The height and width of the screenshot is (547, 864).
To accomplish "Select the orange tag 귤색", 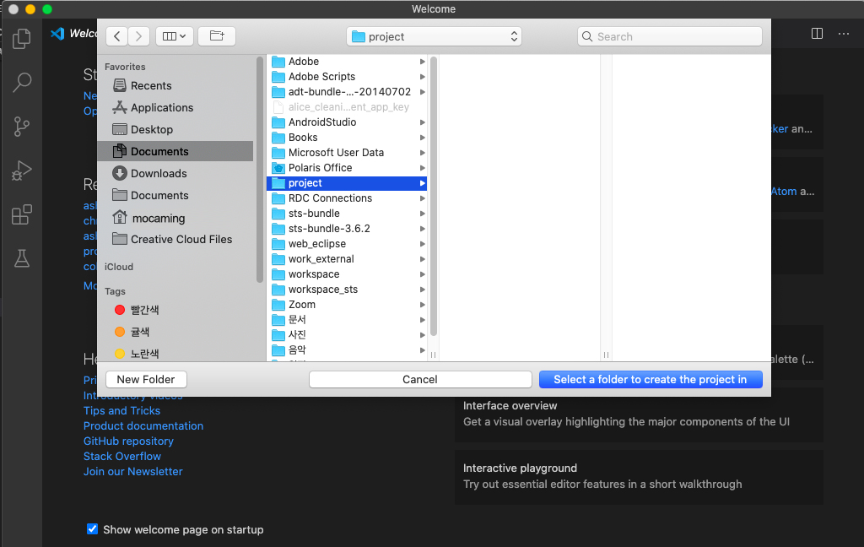I will [175, 332].
